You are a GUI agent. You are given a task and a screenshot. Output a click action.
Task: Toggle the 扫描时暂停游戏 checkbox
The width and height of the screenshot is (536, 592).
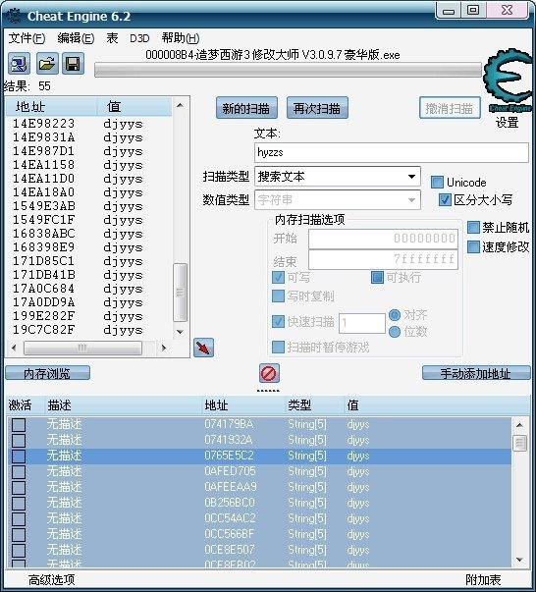[278, 347]
